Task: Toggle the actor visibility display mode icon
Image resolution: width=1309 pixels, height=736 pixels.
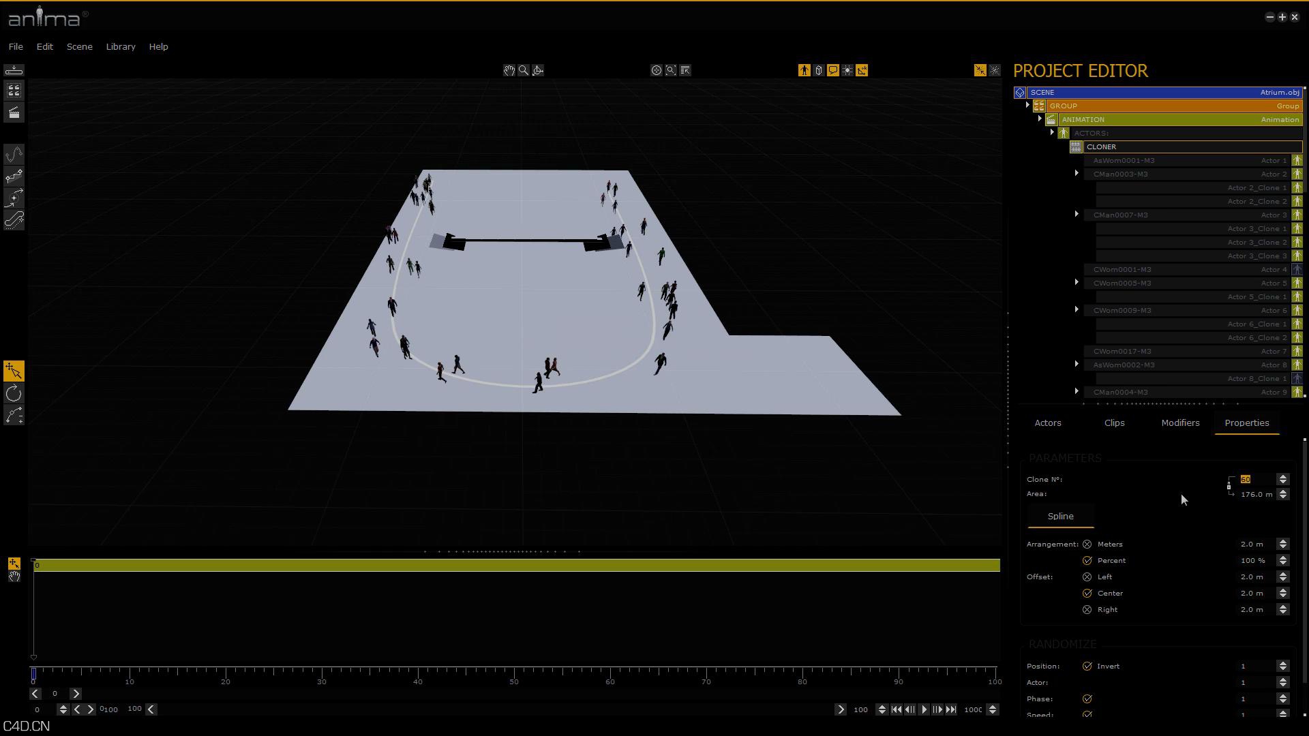Action: 804,70
